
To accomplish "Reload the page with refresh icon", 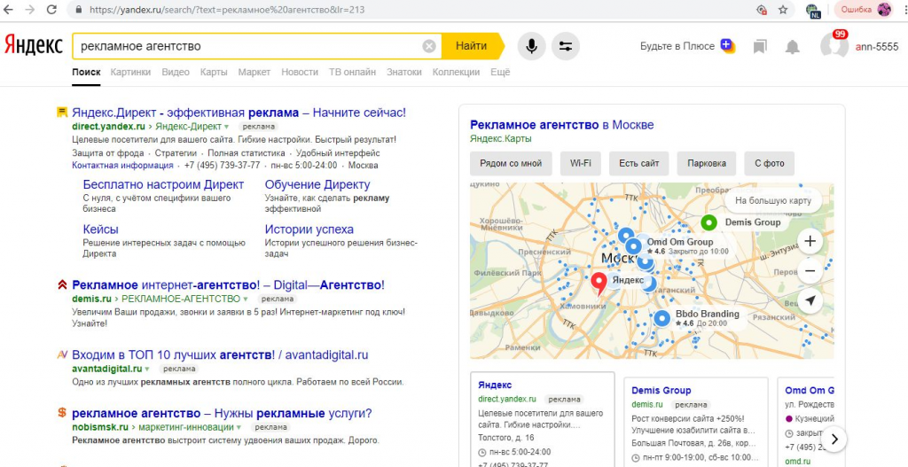I will point(51,10).
